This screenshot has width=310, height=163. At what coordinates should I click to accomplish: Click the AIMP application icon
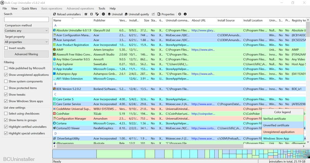point(54,50)
